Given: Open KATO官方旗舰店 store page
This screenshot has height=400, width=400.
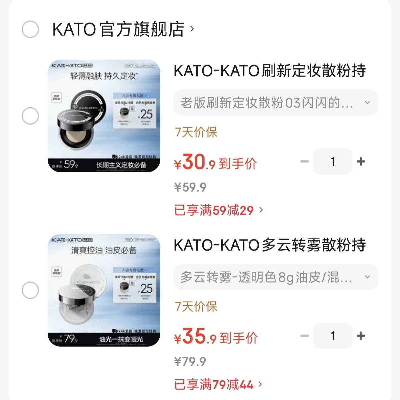Looking at the screenshot, I should point(118,29).
